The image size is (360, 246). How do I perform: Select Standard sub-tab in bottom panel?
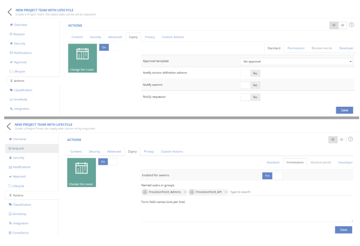273,162
